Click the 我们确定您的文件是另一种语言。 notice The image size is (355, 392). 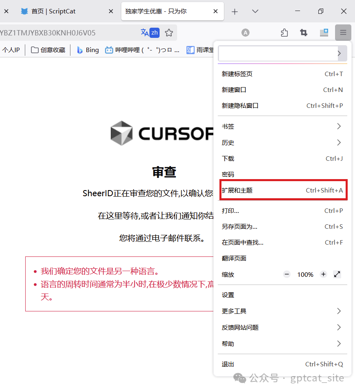point(100,271)
